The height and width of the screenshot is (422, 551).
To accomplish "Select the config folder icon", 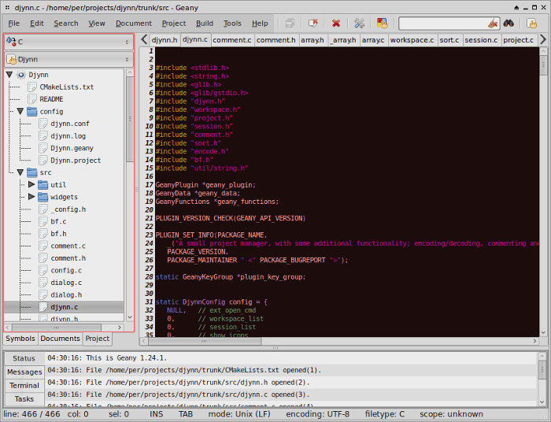I will 32,111.
